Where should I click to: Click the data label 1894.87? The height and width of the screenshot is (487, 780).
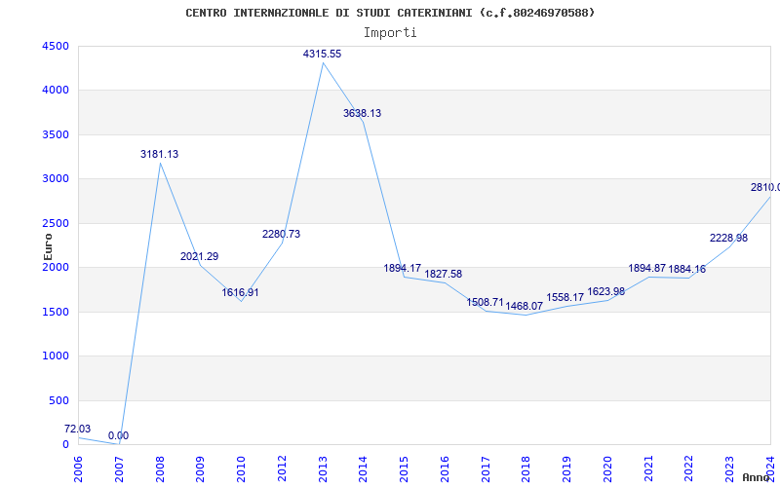[647, 269]
